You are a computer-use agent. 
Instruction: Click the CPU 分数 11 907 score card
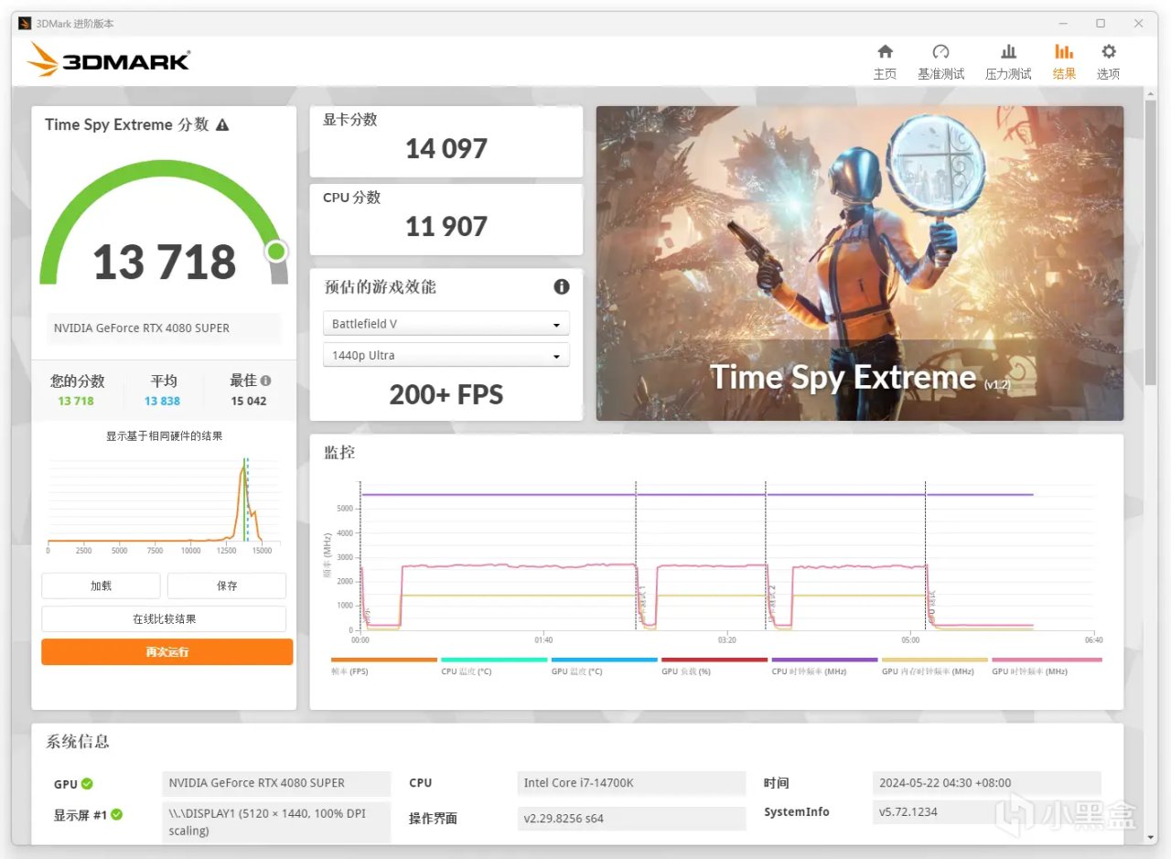click(x=446, y=220)
